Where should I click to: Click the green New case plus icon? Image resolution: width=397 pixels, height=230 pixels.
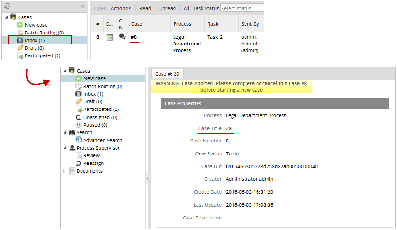(20, 25)
